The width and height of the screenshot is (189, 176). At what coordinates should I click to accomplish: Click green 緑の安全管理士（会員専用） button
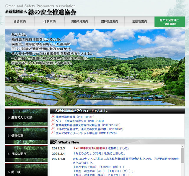click(x=170, y=22)
